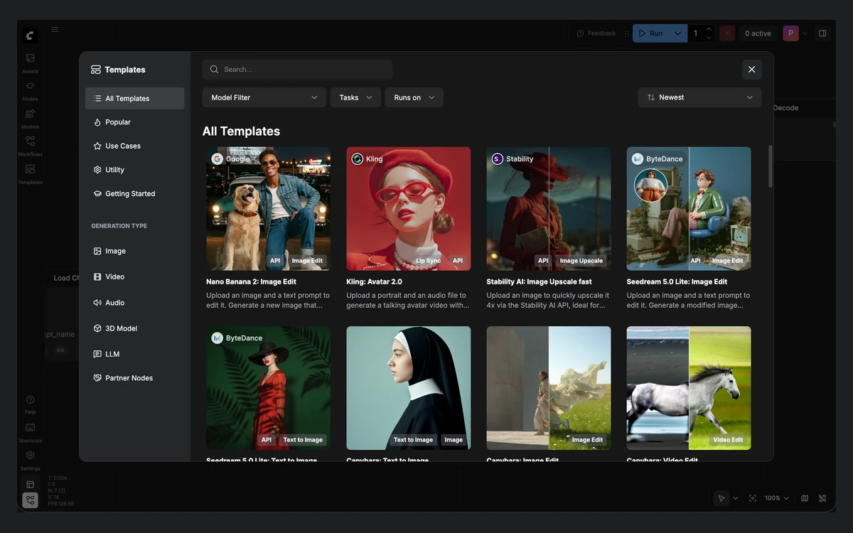Toggle the right side panel
Viewport: 853px width, 533px height.
click(822, 33)
